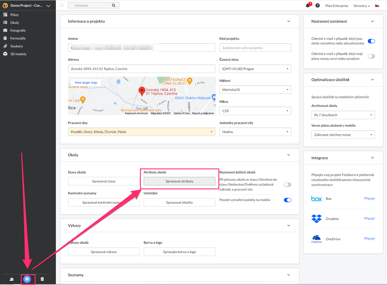Image resolution: width=387 pixels, height=285 pixels.
Task: Open the people/users icon in sidebar
Action: click(x=12, y=279)
